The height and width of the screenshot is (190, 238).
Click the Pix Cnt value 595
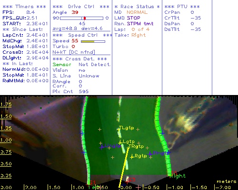click(84, 91)
